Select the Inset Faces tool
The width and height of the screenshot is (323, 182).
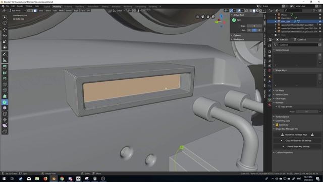[5, 73]
